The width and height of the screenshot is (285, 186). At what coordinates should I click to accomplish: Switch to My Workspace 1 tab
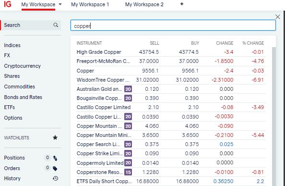coord(90,4)
